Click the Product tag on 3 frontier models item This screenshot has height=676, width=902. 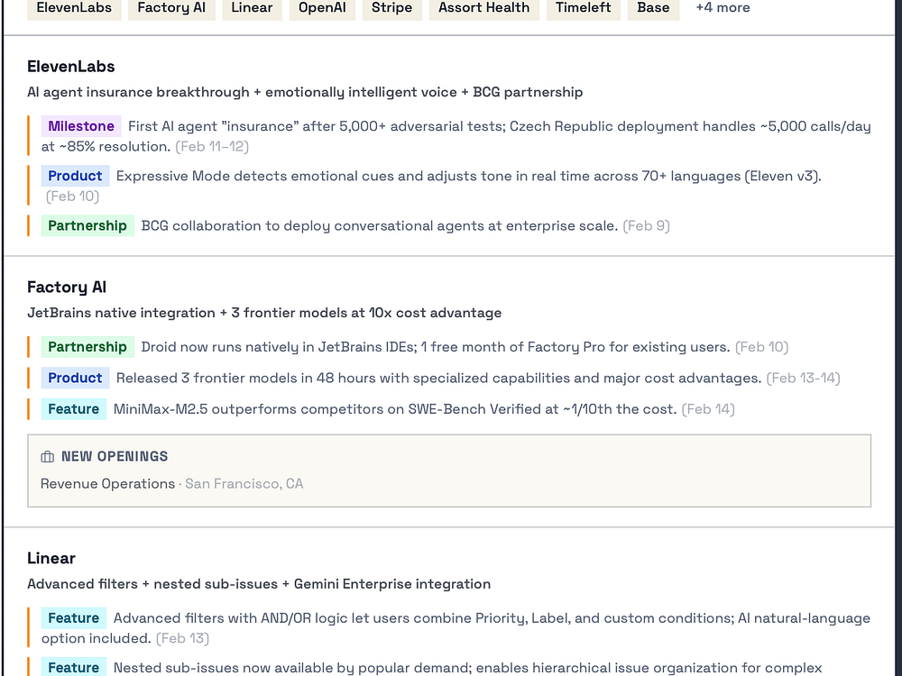[75, 379]
